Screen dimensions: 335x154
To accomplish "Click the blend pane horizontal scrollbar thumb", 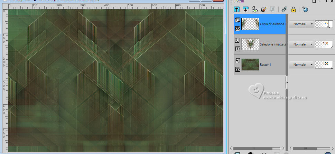I will coord(305,148).
